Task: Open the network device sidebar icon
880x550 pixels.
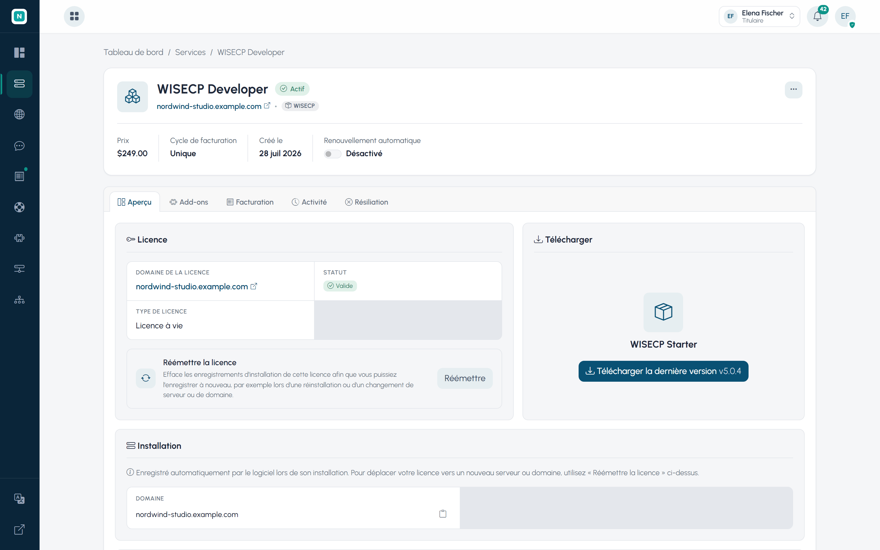Action: (19, 269)
